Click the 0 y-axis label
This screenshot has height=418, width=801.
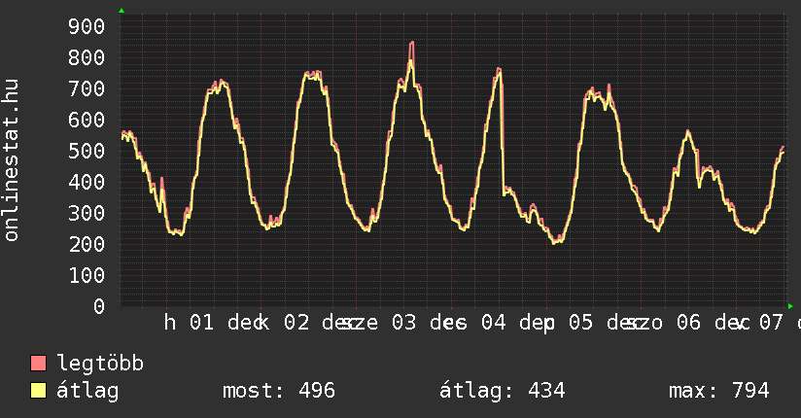point(98,306)
